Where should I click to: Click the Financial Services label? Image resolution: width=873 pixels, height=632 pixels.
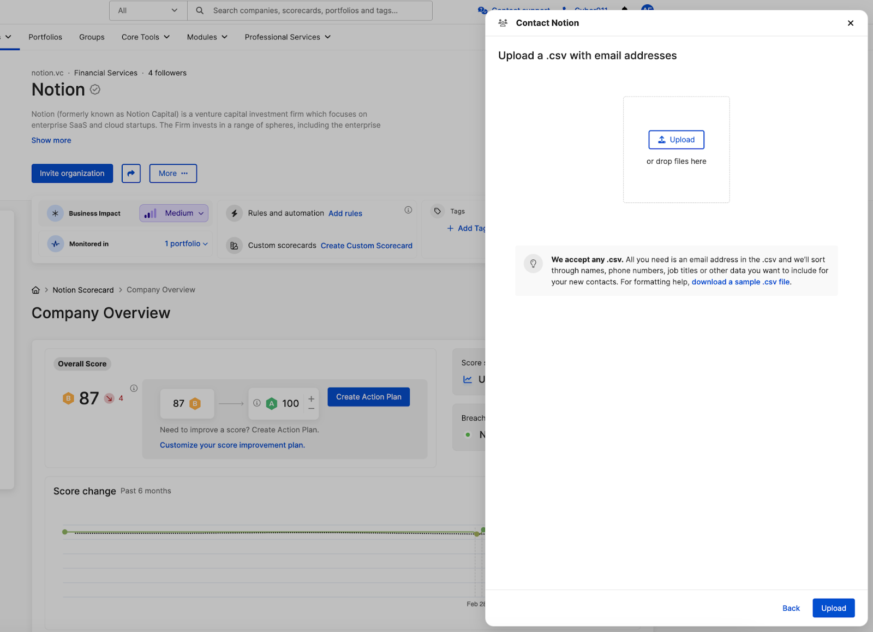point(106,73)
